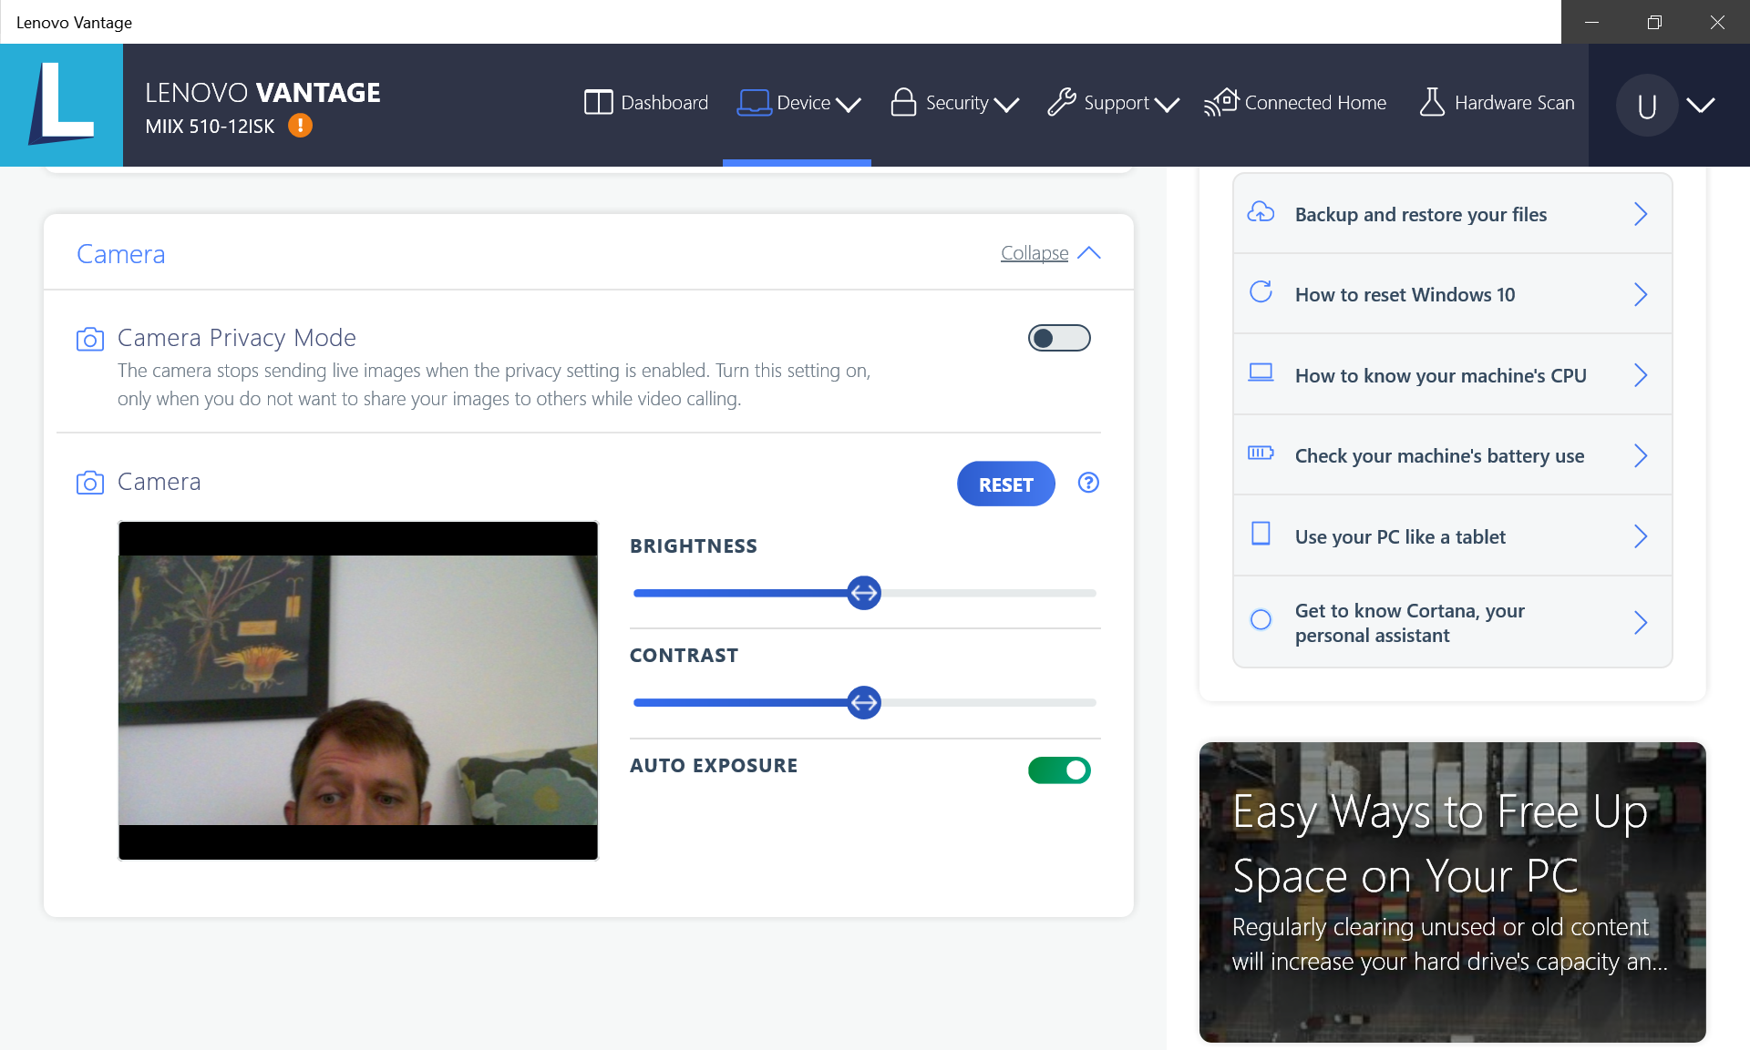Screen dimensions: 1750x1050
Task: Click the camera icon beside the Camera heading
Action: (89, 483)
